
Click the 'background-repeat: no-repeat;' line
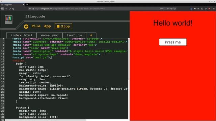(44, 95)
